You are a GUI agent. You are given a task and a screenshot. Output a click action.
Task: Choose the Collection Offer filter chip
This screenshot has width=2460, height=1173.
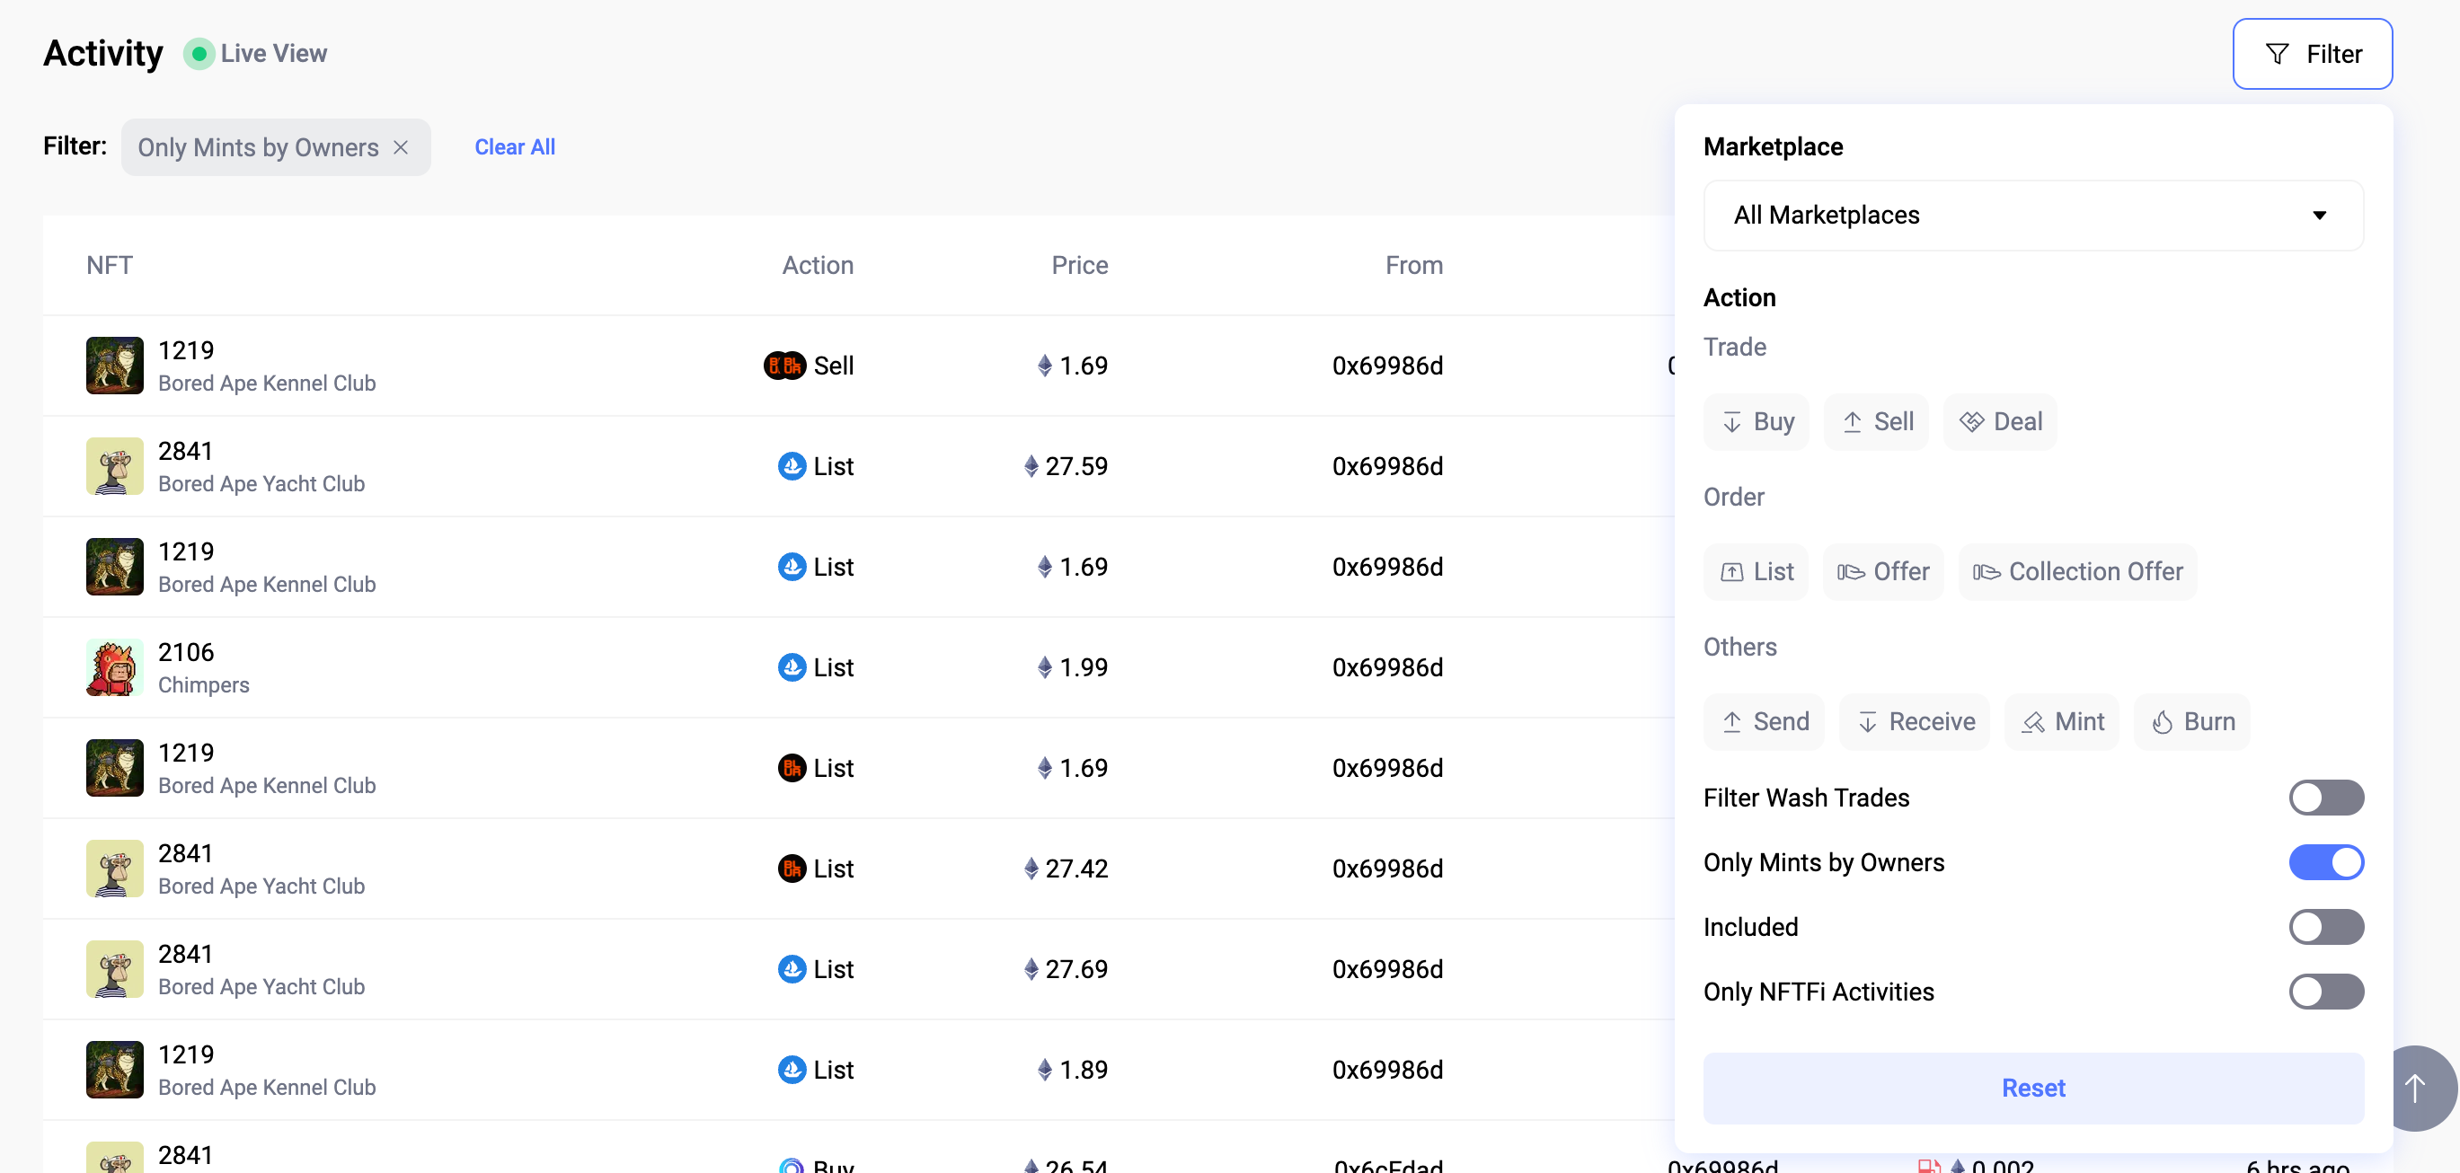point(2077,570)
